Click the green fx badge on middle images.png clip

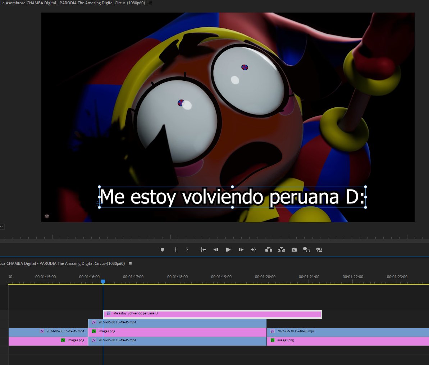pyautogui.click(x=94, y=331)
